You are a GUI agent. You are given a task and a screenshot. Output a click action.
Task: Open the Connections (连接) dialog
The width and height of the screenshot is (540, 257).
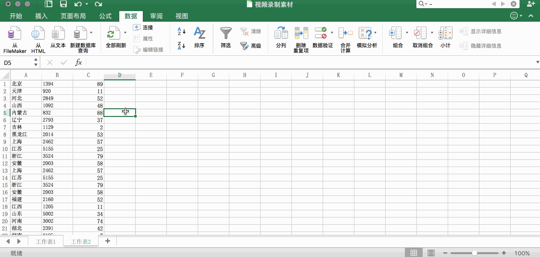[143, 27]
